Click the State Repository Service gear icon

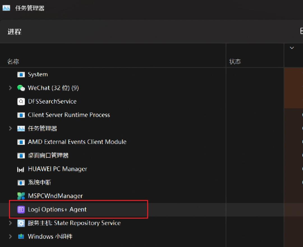coord(21,223)
